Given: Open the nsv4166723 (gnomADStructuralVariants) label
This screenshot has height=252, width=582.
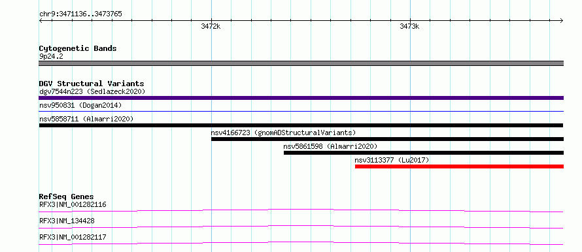Looking at the screenshot, I should (x=284, y=133).
